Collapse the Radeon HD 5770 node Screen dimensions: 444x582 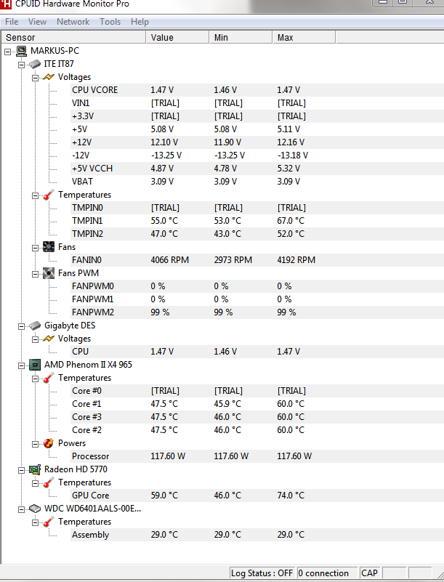point(22,470)
